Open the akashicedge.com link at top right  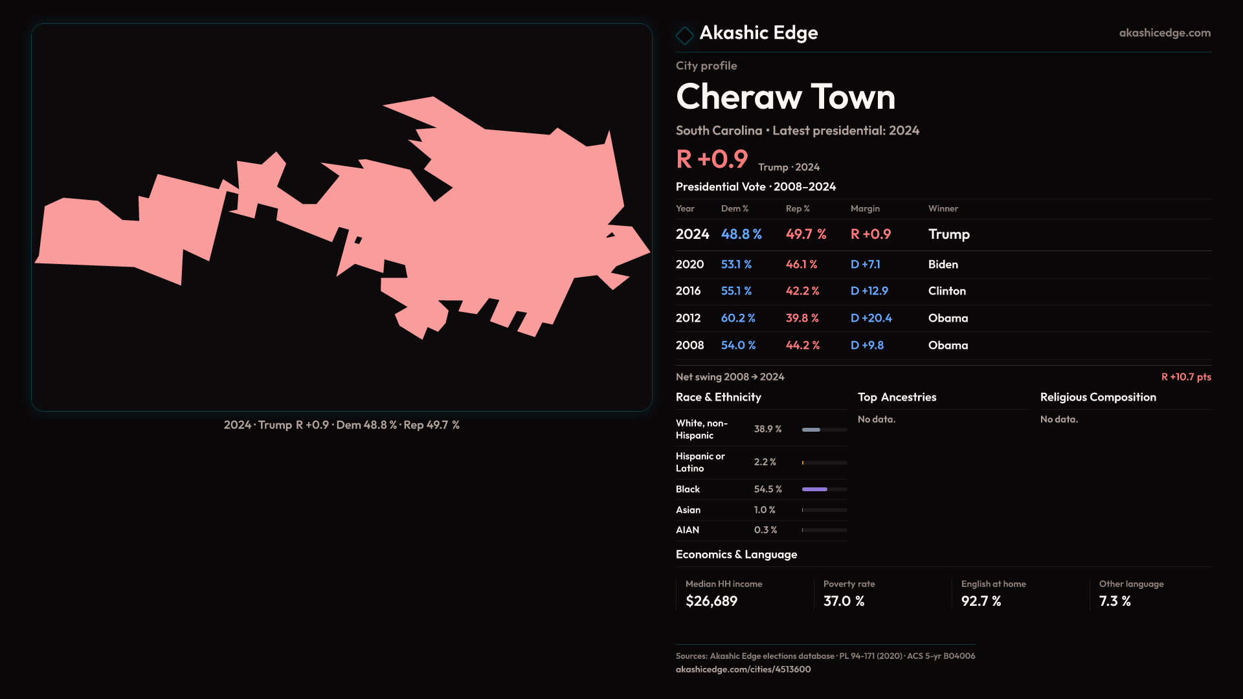tap(1164, 33)
